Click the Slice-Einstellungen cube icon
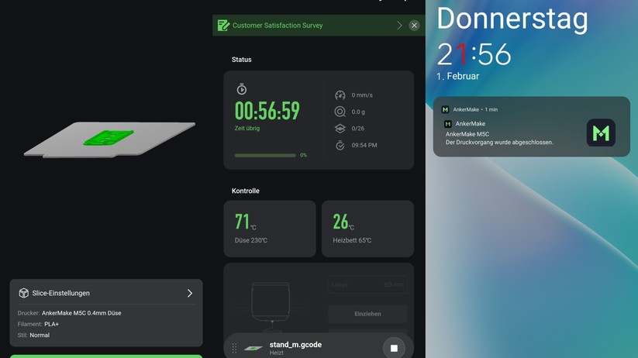 point(23,294)
